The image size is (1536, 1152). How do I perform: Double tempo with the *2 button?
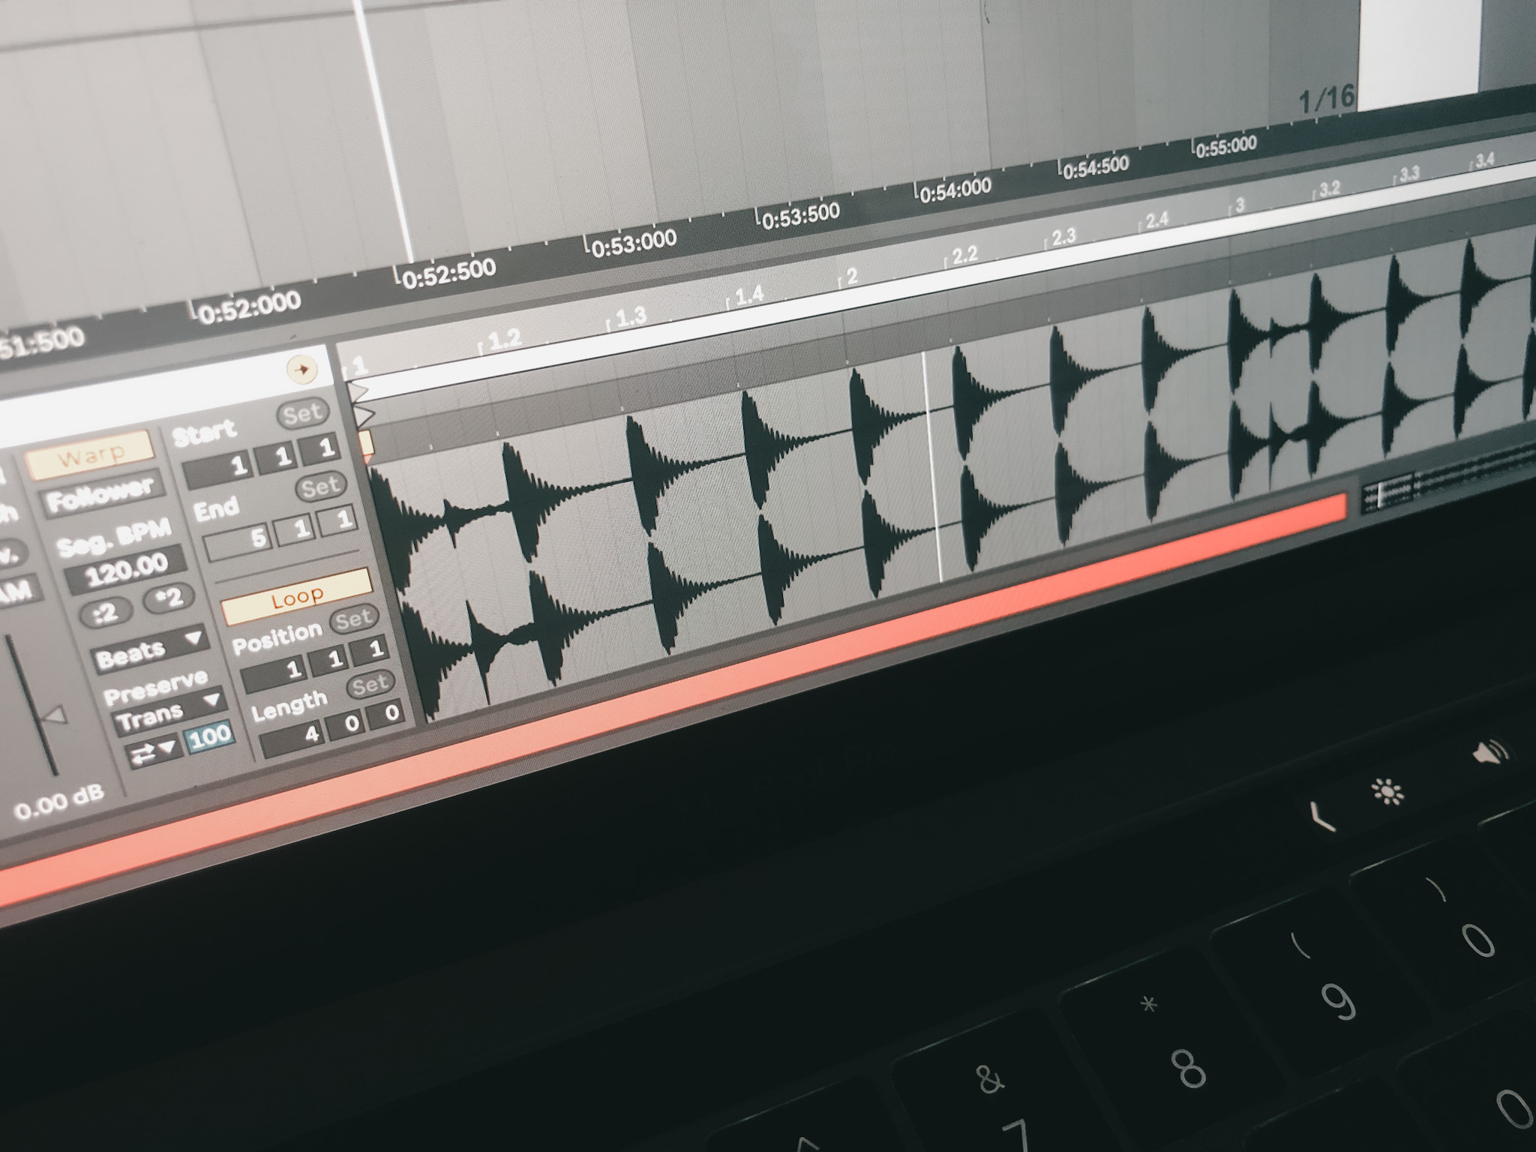point(168,597)
